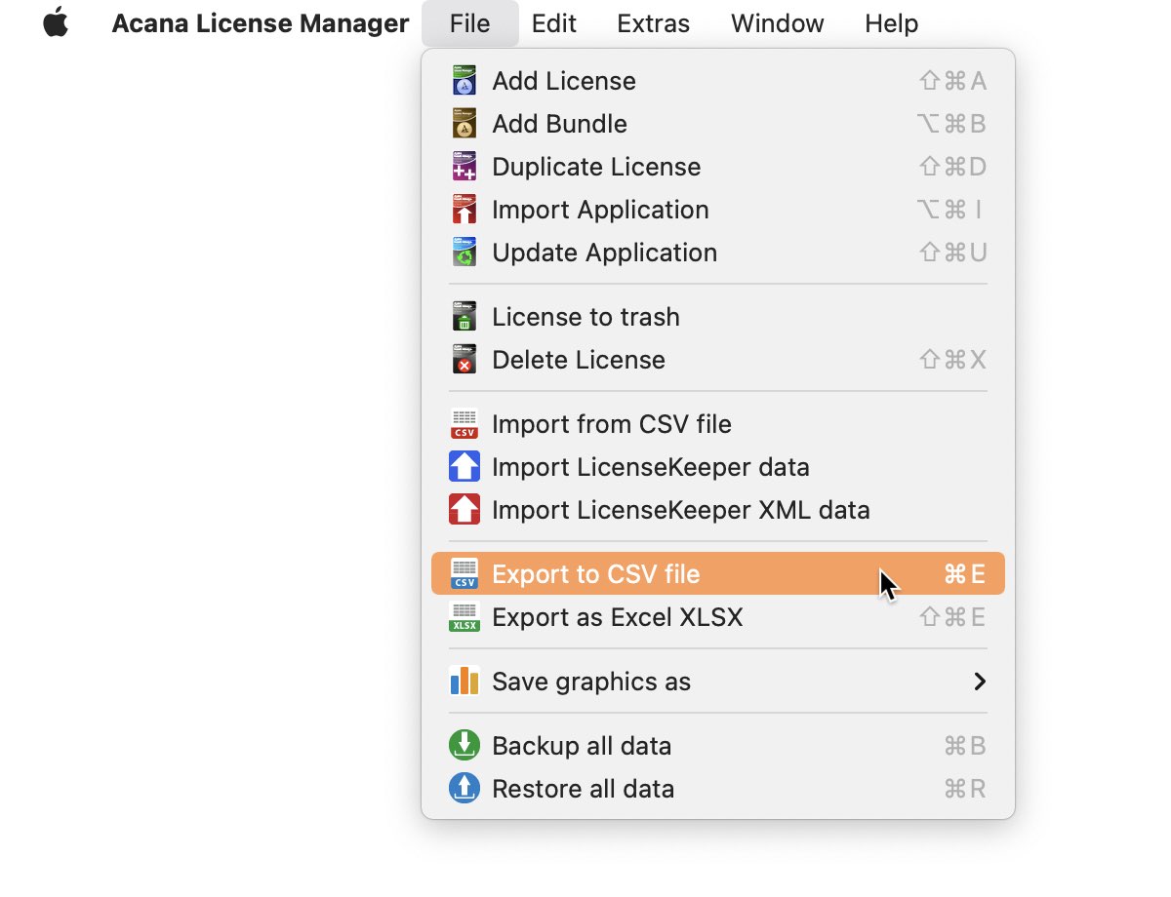Click the Add Bundle icon

[464, 124]
